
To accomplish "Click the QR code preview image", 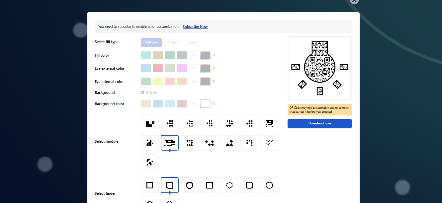I will 320,68.
